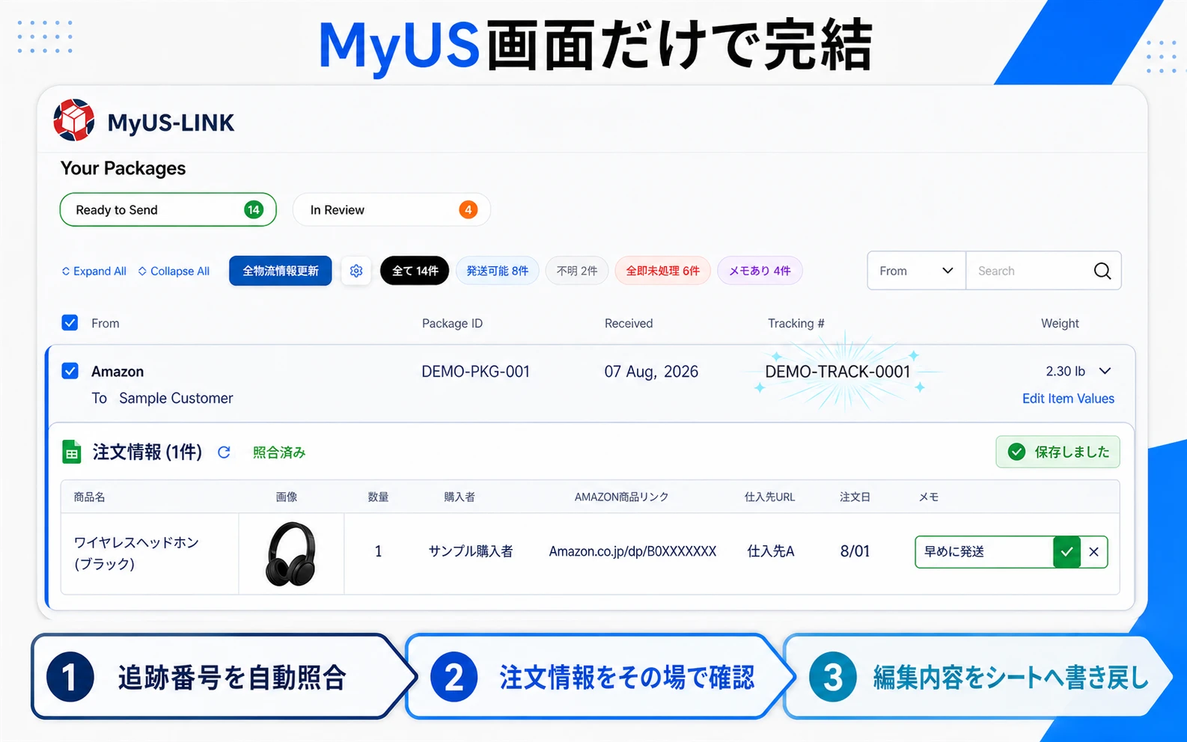Viewport: 1187px width, 742px height.
Task: Click the 07 Aug, 2026 received date
Action: (x=651, y=372)
